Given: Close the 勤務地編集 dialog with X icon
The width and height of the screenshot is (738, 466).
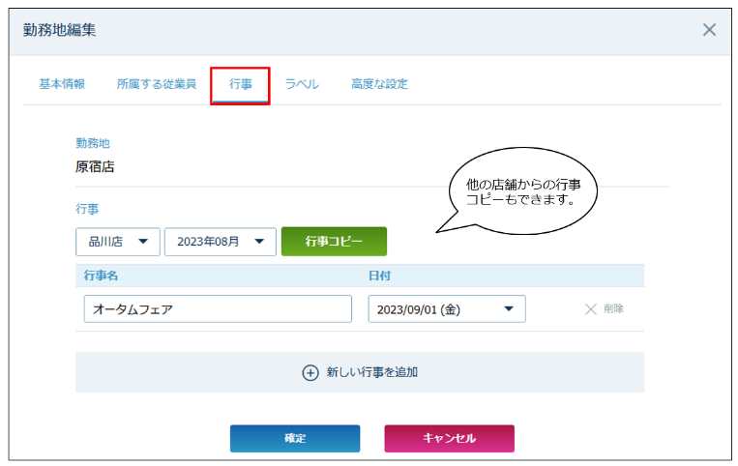Looking at the screenshot, I should [709, 30].
